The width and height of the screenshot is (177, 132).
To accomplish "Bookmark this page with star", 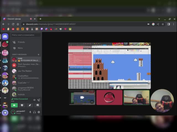I will click(163, 24).
